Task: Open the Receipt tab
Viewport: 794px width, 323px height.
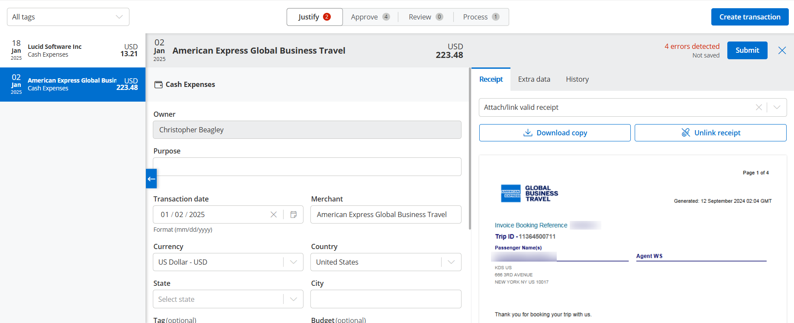Action: pos(491,79)
